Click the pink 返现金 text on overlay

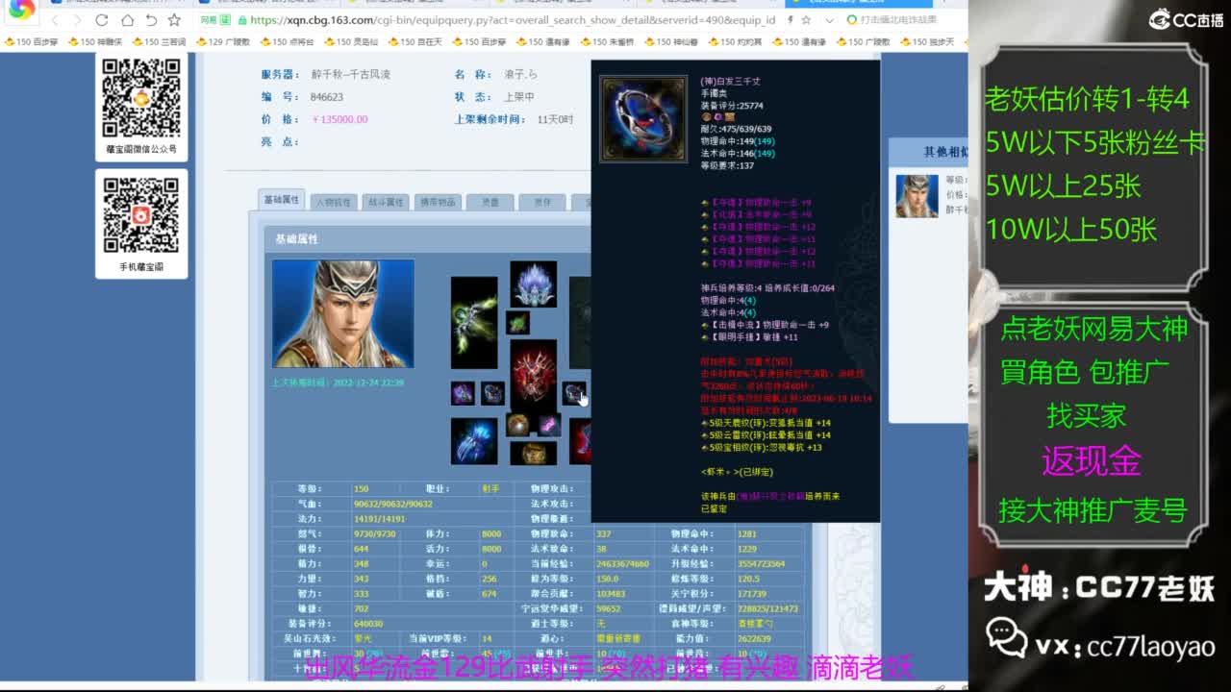pos(1092,461)
